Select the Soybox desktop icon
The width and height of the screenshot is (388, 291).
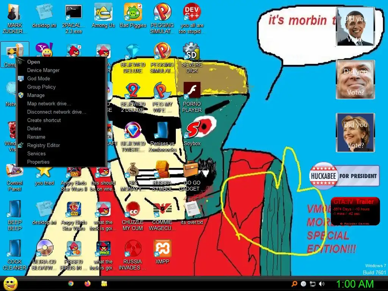click(192, 134)
